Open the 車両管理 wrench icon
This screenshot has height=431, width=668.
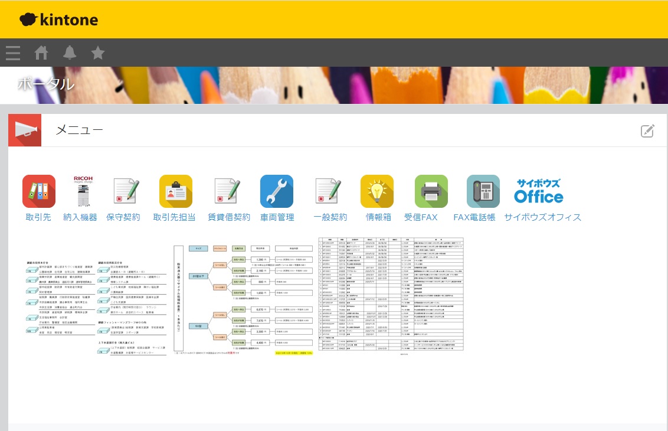tap(277, 191)
